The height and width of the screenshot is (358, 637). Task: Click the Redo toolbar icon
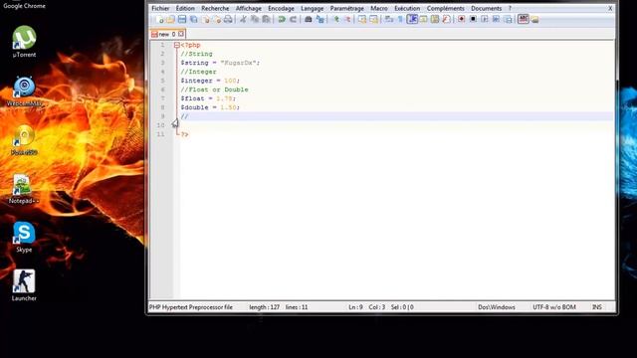click(x=293, y=19)
